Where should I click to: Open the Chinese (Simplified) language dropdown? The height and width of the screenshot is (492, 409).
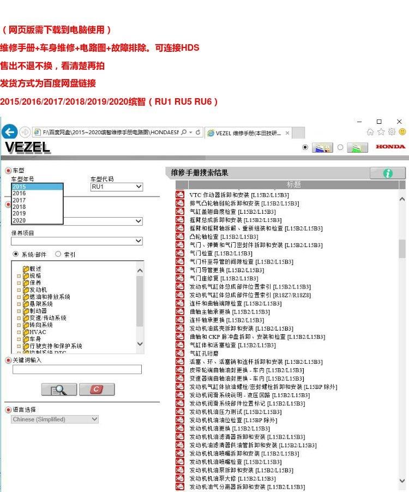point(55,419)
